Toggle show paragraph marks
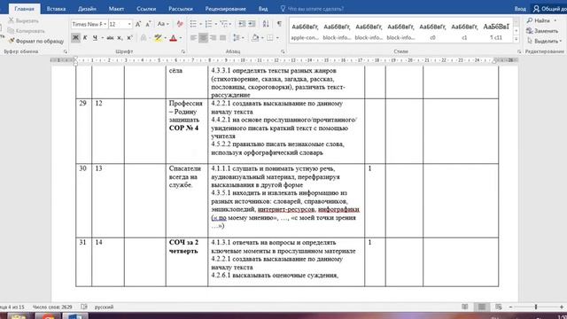 click(x=279, y=24)
